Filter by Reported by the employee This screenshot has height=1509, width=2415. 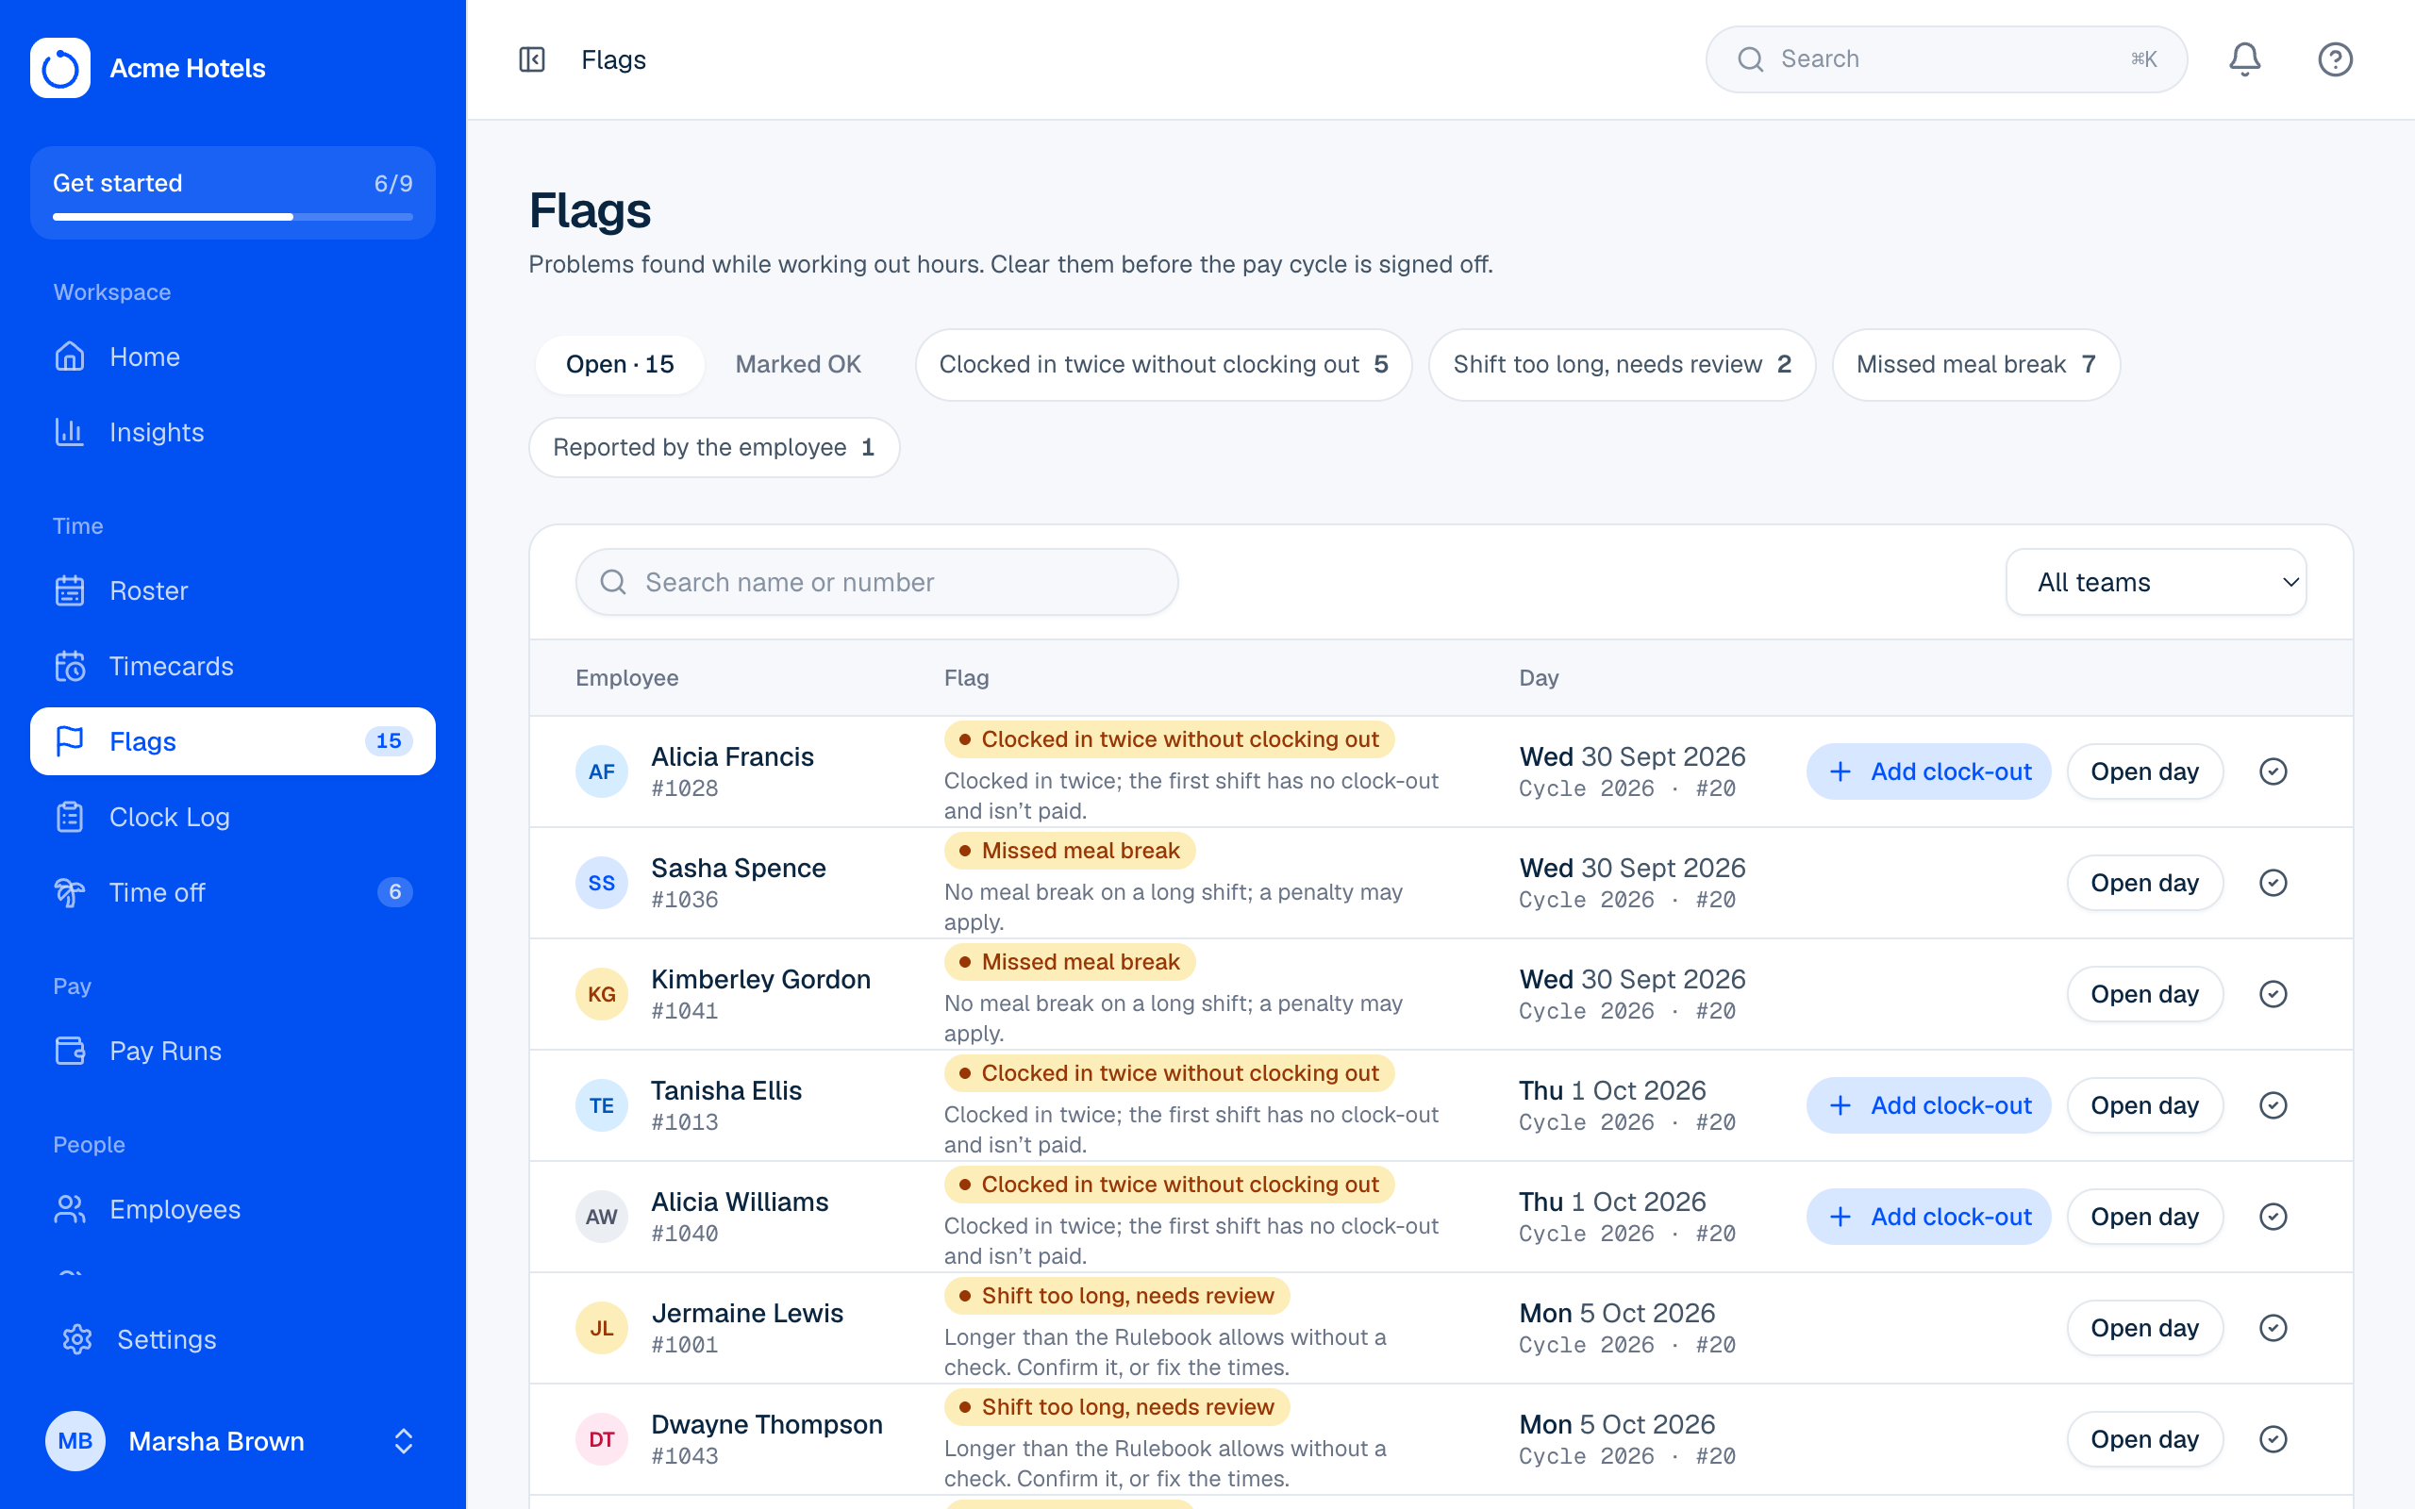point(713,447)
